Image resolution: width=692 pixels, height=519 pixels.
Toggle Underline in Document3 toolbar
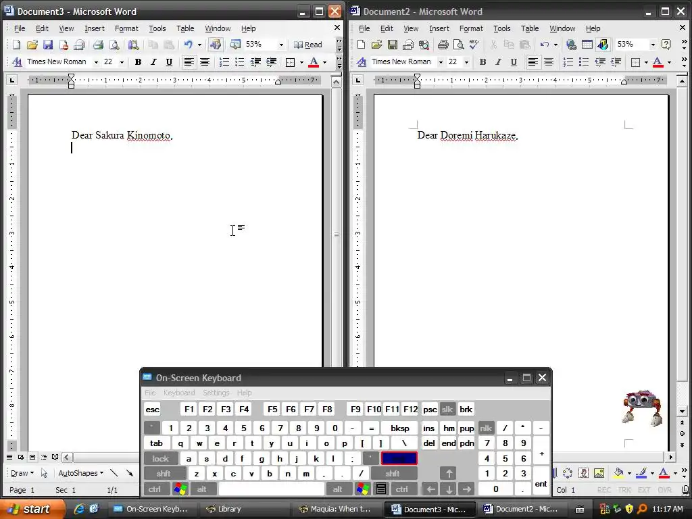[169, 62]
